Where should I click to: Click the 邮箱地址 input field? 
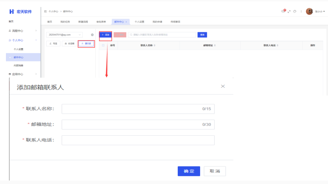(138, 125)
